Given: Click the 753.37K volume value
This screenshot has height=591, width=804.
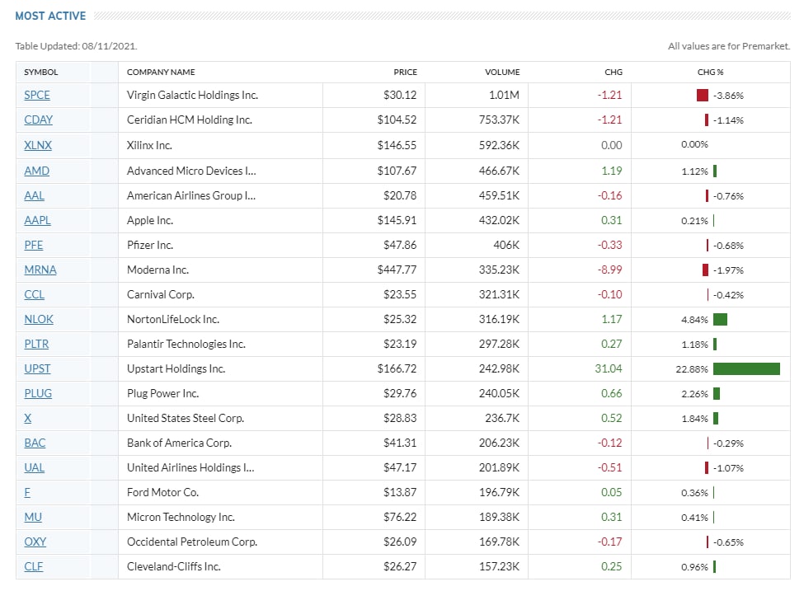Looking at the screenshot, I should pyautogui.click(x=500, y=120).
